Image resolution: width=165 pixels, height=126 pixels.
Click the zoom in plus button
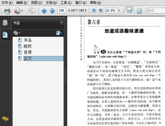tap(101, 11)
